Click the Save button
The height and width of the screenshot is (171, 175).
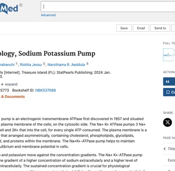tap(124, 28)
